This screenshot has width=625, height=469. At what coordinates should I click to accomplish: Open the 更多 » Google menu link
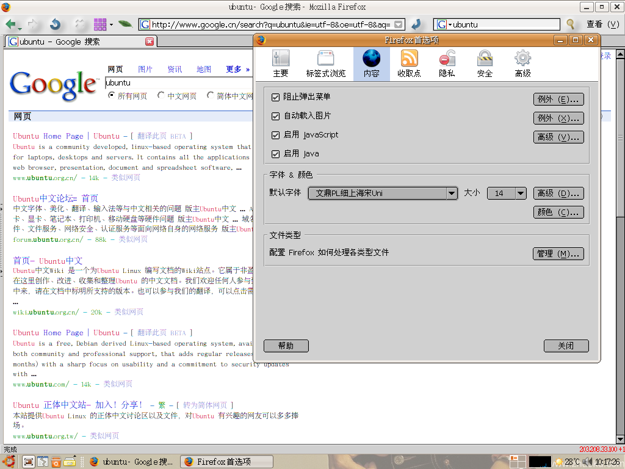click(237, 70)
